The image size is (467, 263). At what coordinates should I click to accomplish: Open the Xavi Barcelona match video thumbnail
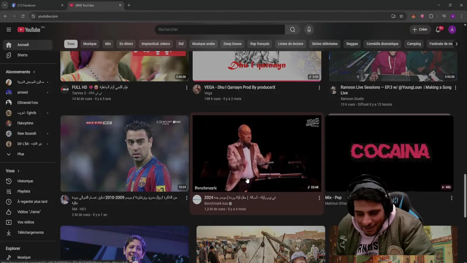click(x=124, y=153)
